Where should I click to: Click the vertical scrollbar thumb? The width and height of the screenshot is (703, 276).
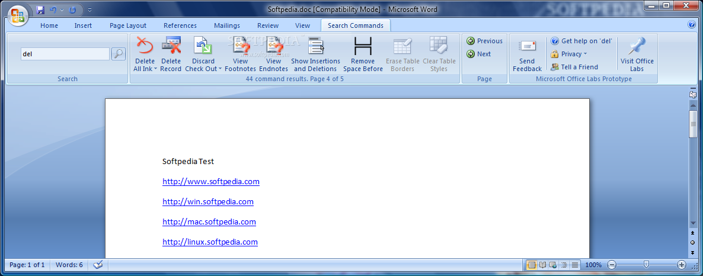tap(693, 123)
